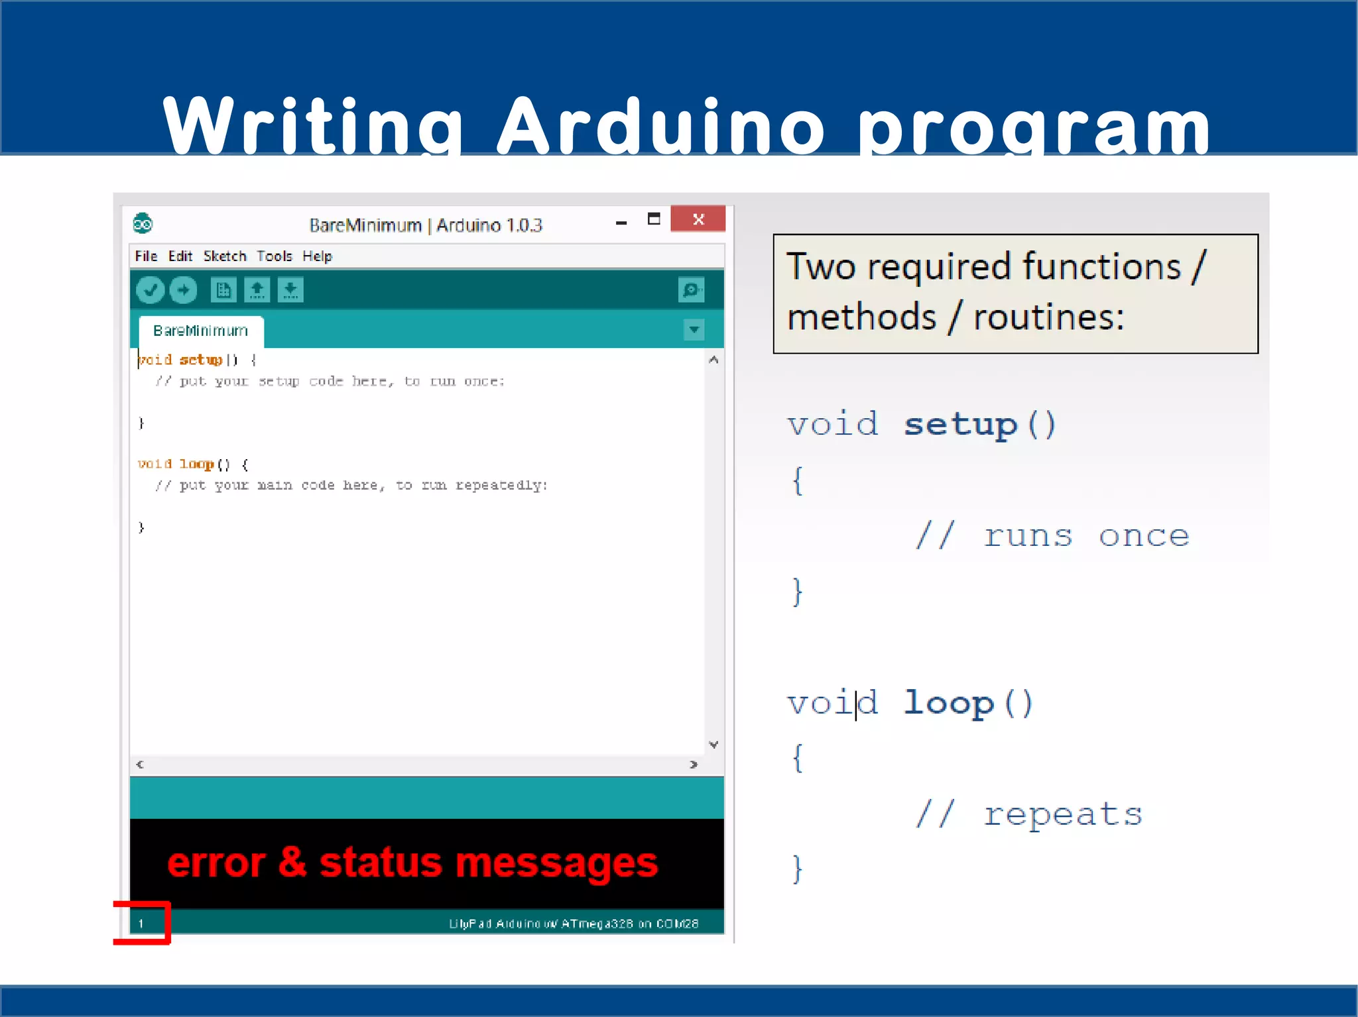The width and height of the screenshot is (1358, 1017).
Task: Click the Verify checkmark toolbar button
Action: pos(151,290)
